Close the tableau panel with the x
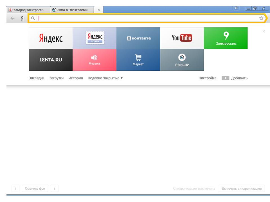Viewport: 270px width, 202px height. click(x=264, y=31)
